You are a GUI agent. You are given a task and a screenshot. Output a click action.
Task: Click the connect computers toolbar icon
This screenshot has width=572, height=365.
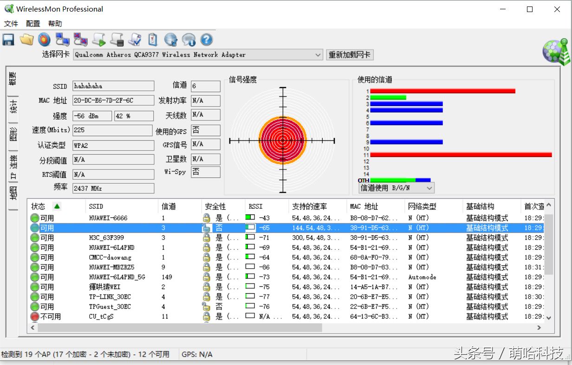pyautogui.click(x=62, y=40)
